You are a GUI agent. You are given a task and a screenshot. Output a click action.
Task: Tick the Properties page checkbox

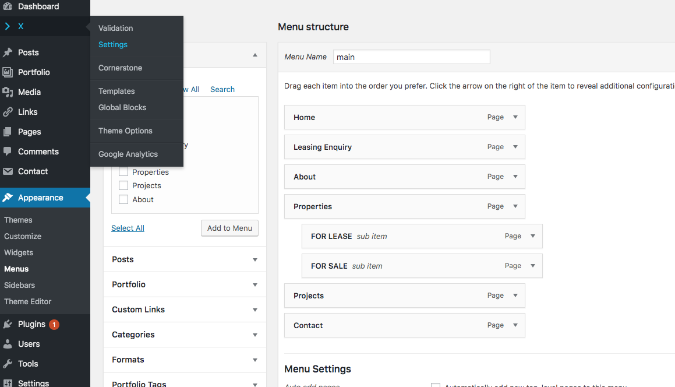tap(123, 171)
